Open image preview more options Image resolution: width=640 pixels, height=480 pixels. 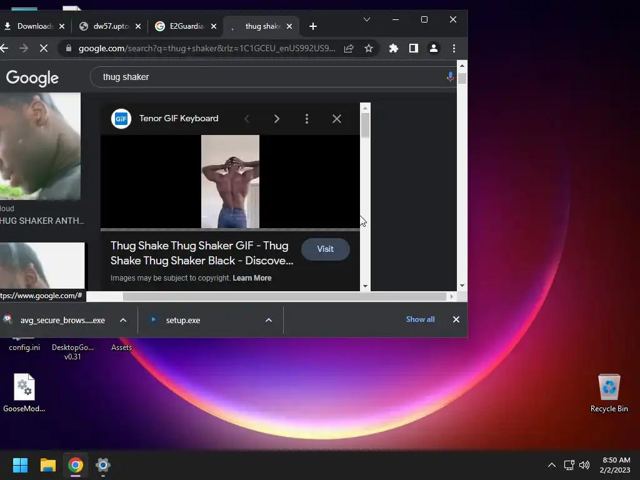pyautogui.click(x=306, y=119)
